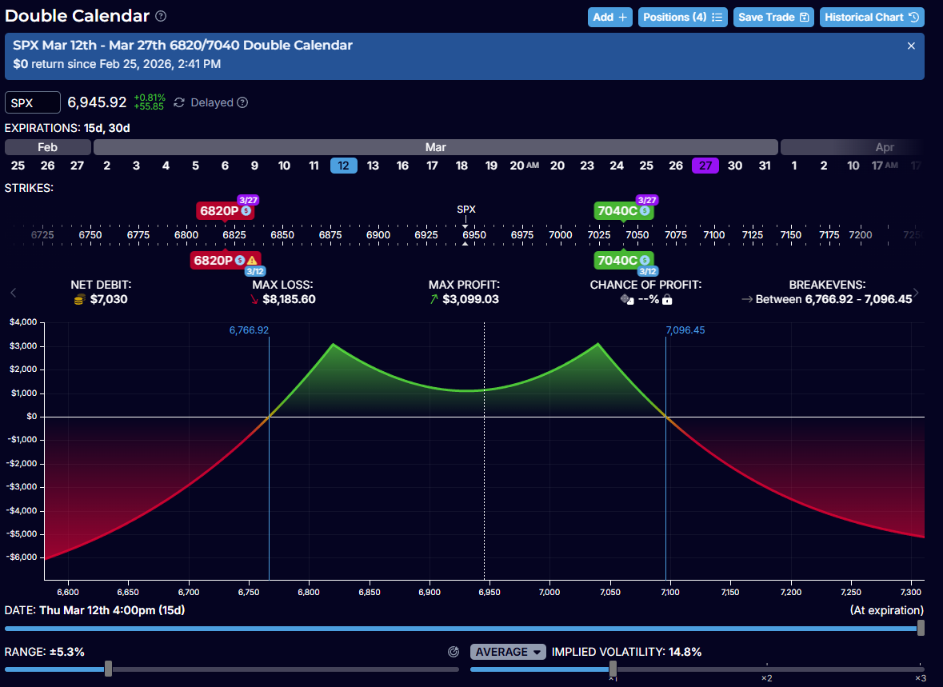Select expiration date Feb 26
The width and height of the screenshot is (943, 687).
click(47, 166)
